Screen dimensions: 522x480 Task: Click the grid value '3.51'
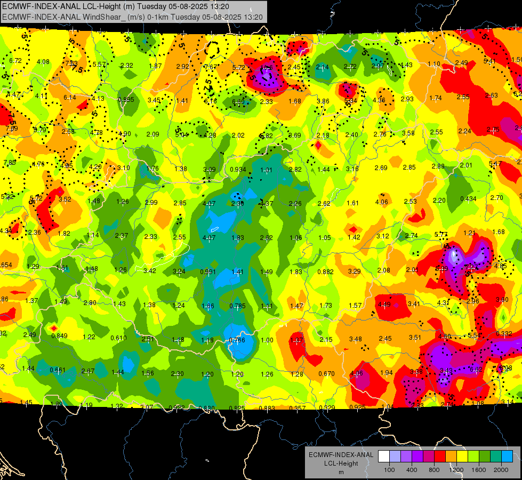[415, 338]
